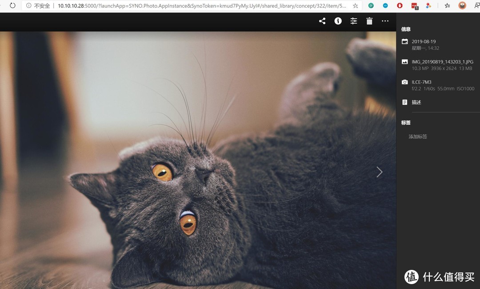Select the time text 星期一, 14:32
The height and width of the screenshot is (289, 480).
click(425, 48)
